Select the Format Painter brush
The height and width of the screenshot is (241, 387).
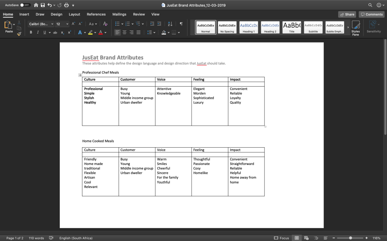(x=19, y=34)
